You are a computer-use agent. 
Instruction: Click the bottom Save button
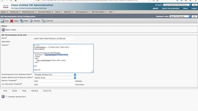tap(5, 91)
